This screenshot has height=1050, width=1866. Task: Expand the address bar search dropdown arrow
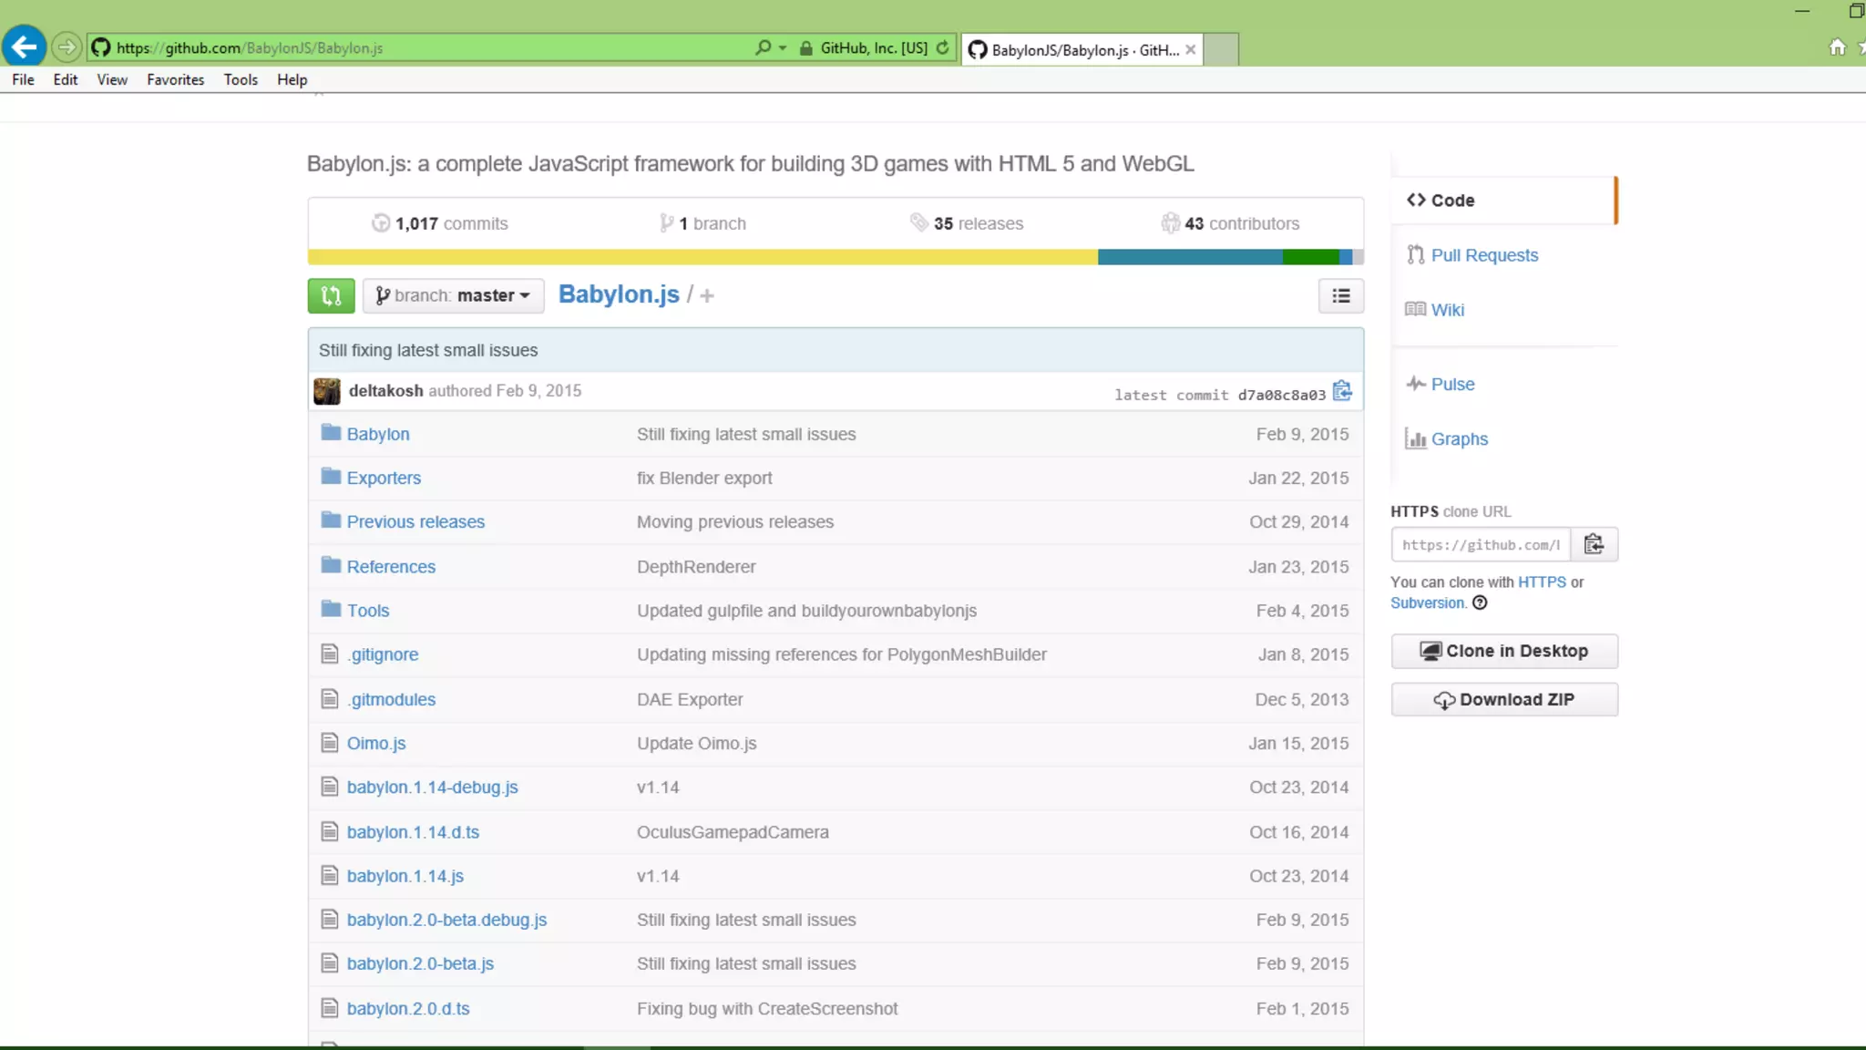783,47
